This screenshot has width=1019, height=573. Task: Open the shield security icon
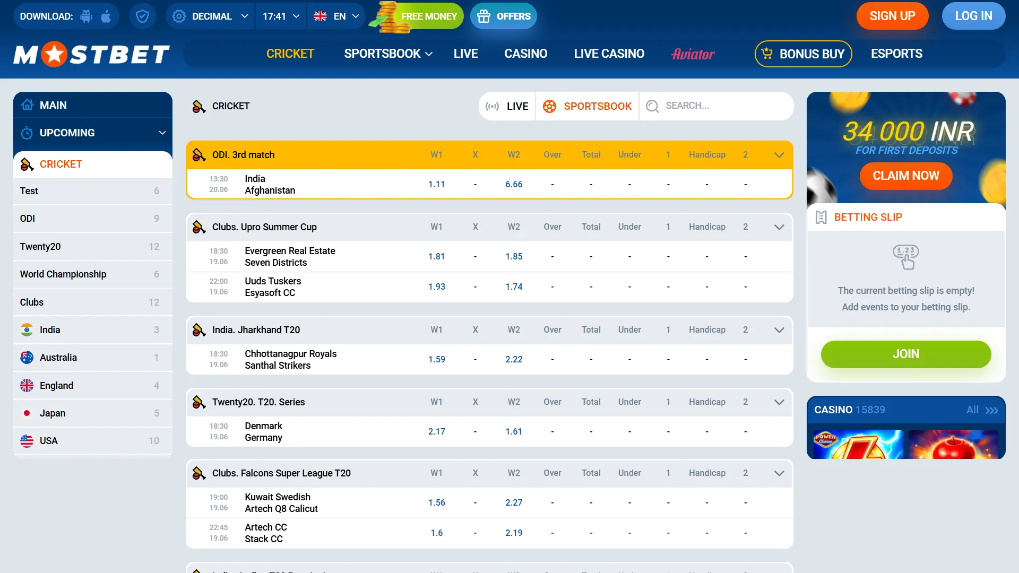click(142, 16)
